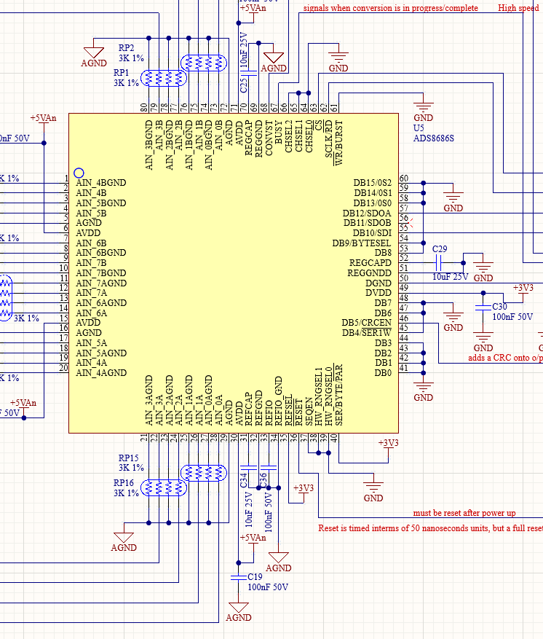Screen dimensions: 543x639
Task: Select the C19 capacitor symbol
Action: pyautogui.click(x=239, y=578)
